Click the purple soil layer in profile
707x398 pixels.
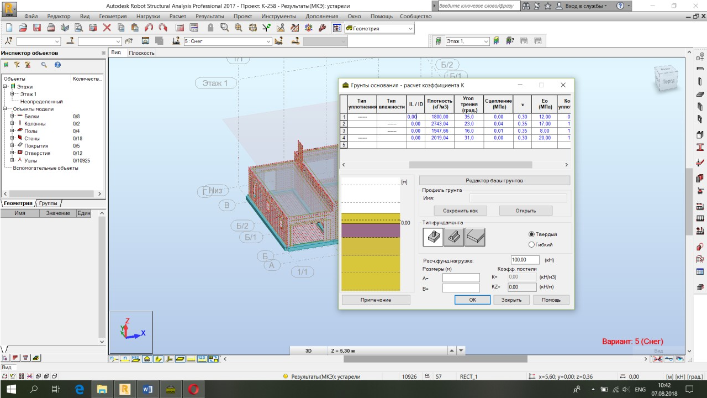[x=370, y=230]
